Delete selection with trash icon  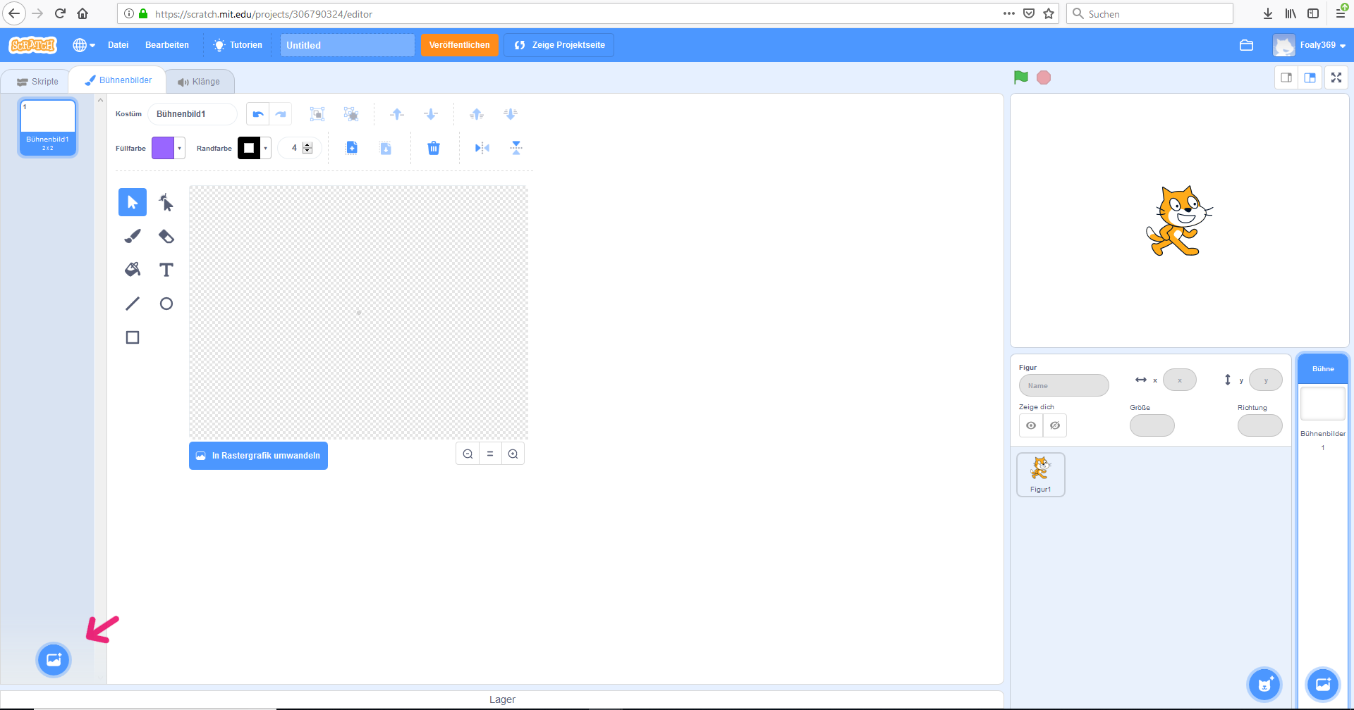click(434, 148)
